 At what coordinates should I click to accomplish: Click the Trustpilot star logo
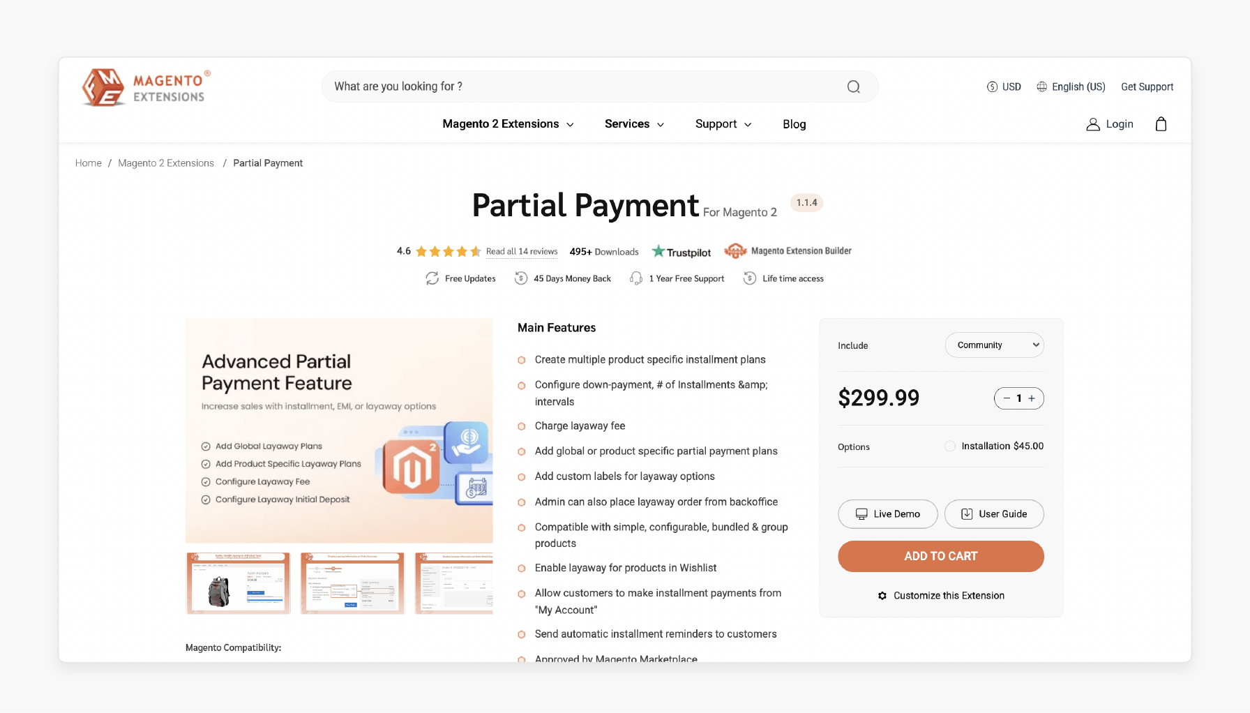tap(658, 251)
